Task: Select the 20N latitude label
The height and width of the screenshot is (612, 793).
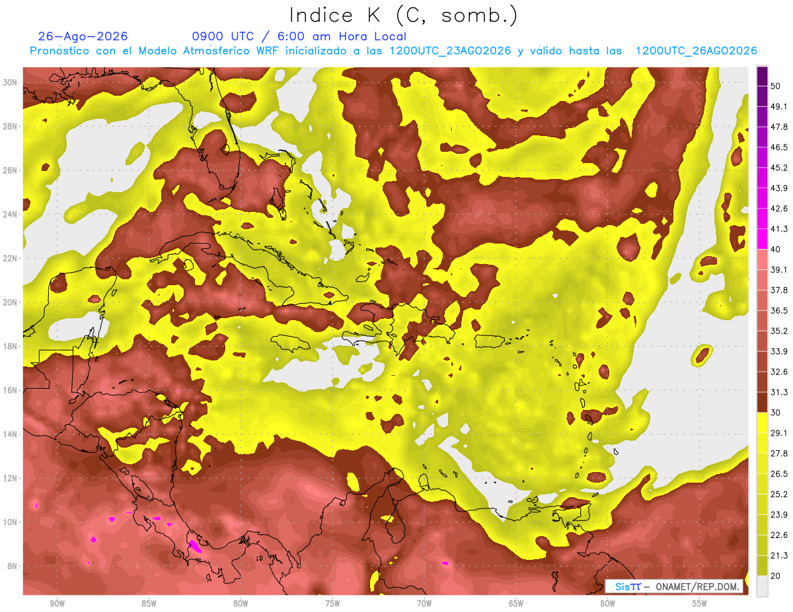Action: [11, 302]
